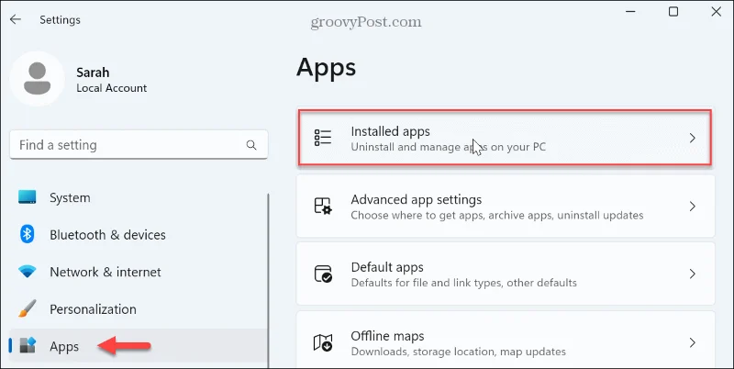
Task: Click the Installed apps list icon
Action: pos(323,138)
